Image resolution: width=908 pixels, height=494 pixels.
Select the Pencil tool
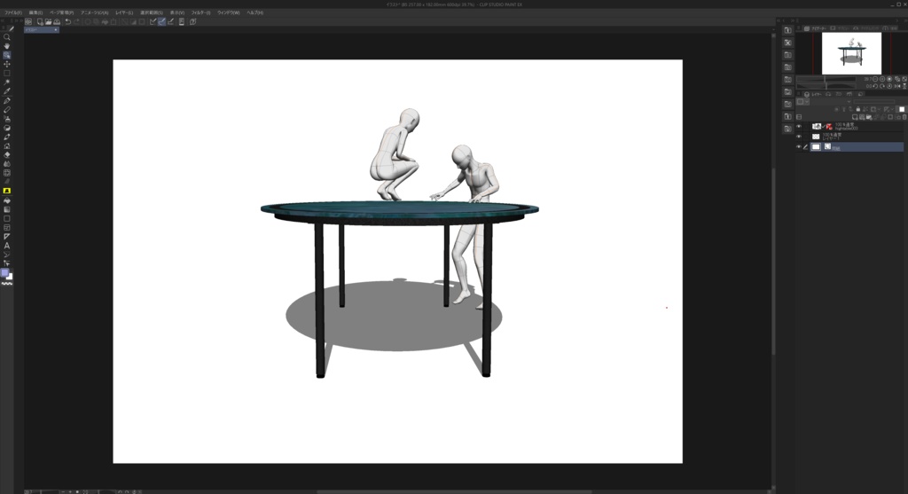pyautogui.click(x=7, y=109)
